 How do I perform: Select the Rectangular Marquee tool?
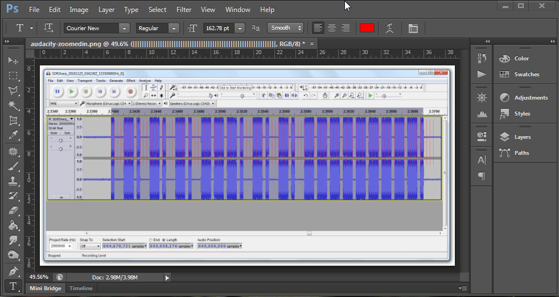click(13, 76)
